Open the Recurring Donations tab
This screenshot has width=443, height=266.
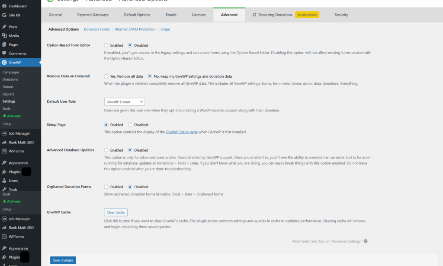tap(275, 15)
